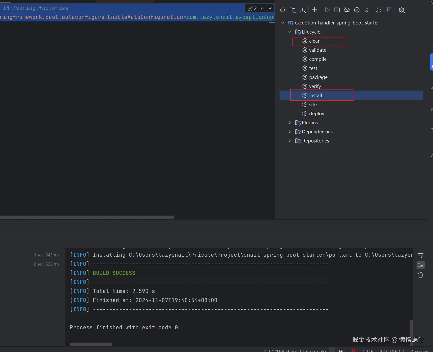
Task: Select the build step taking 2 sec, 522 ms
Action: pyautogui.click(x=47, y=264)
